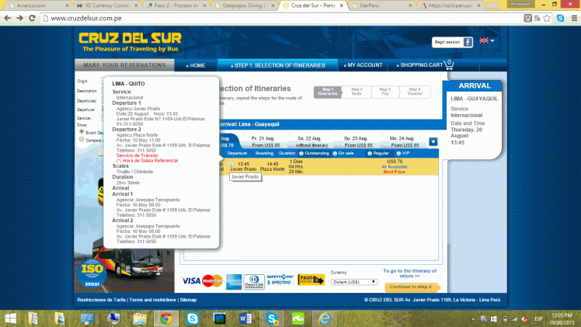Image resolution: width=581 pixels, height=327 pixels.
Task: Open Chrome from the taskbar
Action: point(166,318)
